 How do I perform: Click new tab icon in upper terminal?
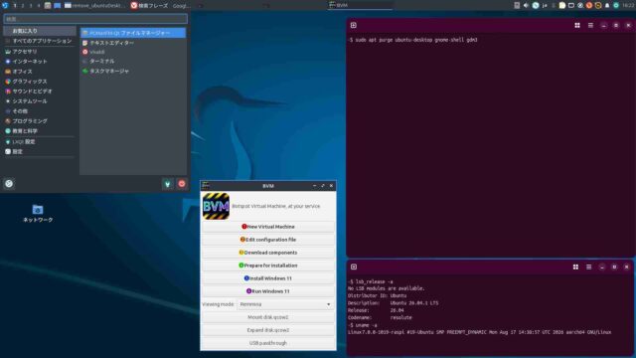click(x=354, y=25)
